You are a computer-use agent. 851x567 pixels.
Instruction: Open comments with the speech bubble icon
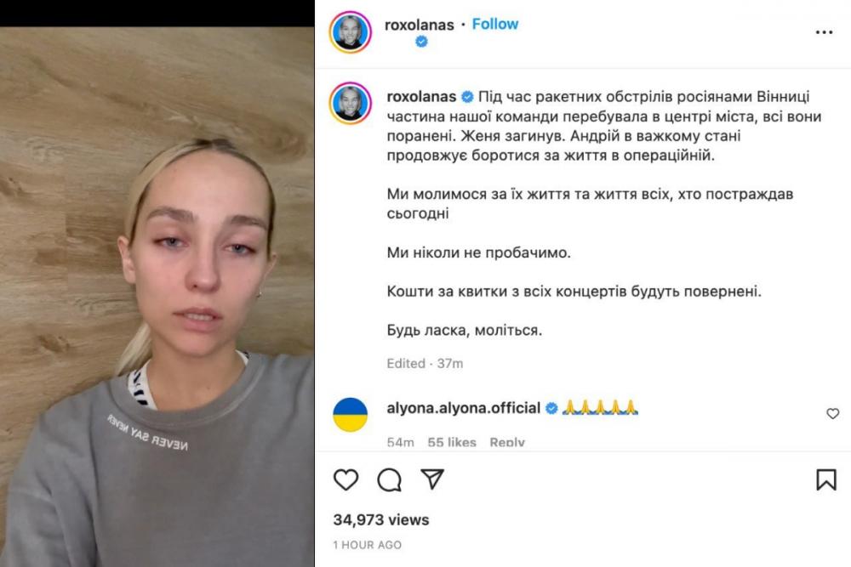(389, 479)
